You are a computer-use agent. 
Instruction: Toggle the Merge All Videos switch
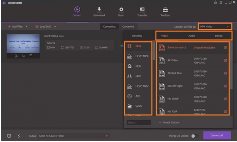tap(195, 136)
